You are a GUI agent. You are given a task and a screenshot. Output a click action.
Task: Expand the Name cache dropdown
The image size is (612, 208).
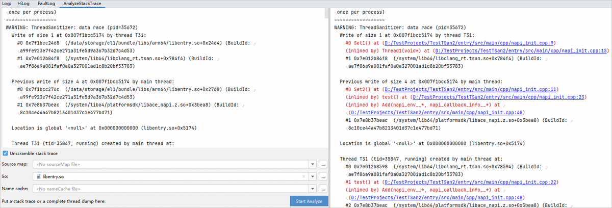(x=312, y=189)
